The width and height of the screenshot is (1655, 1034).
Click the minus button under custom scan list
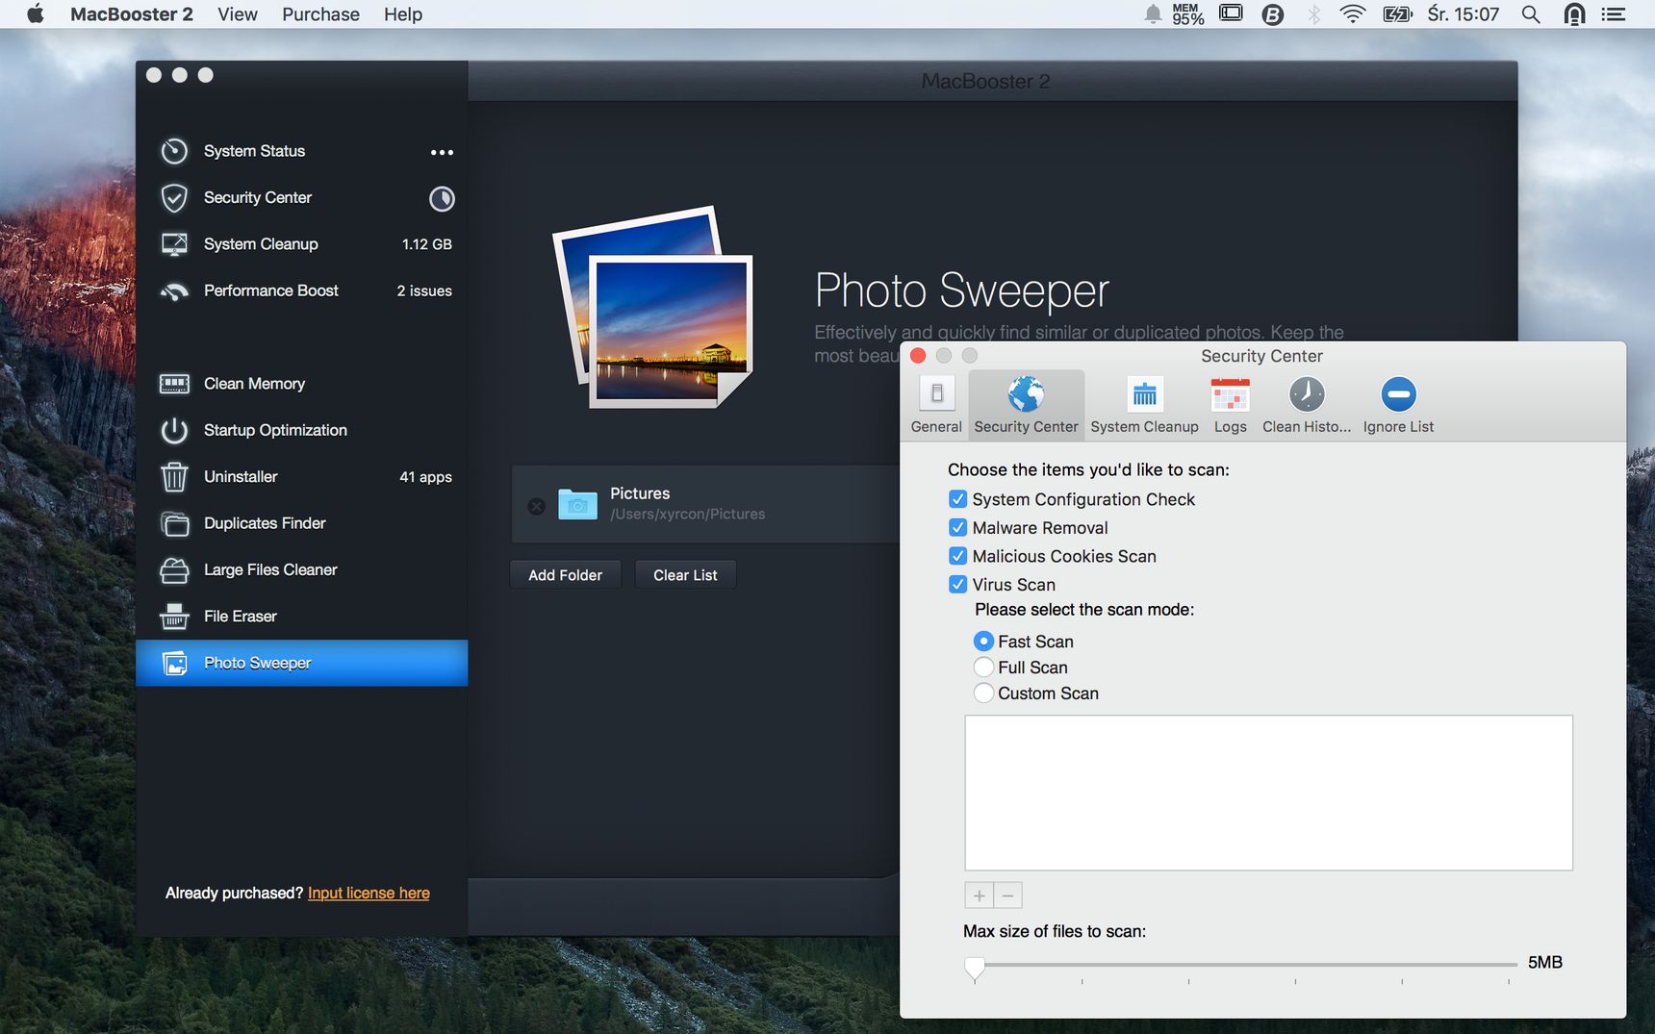1007,895
